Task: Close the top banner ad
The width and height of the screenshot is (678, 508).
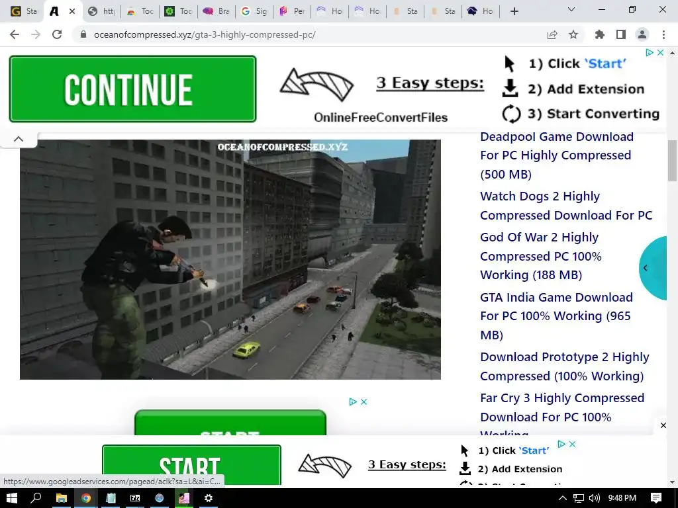Action: 660,52
